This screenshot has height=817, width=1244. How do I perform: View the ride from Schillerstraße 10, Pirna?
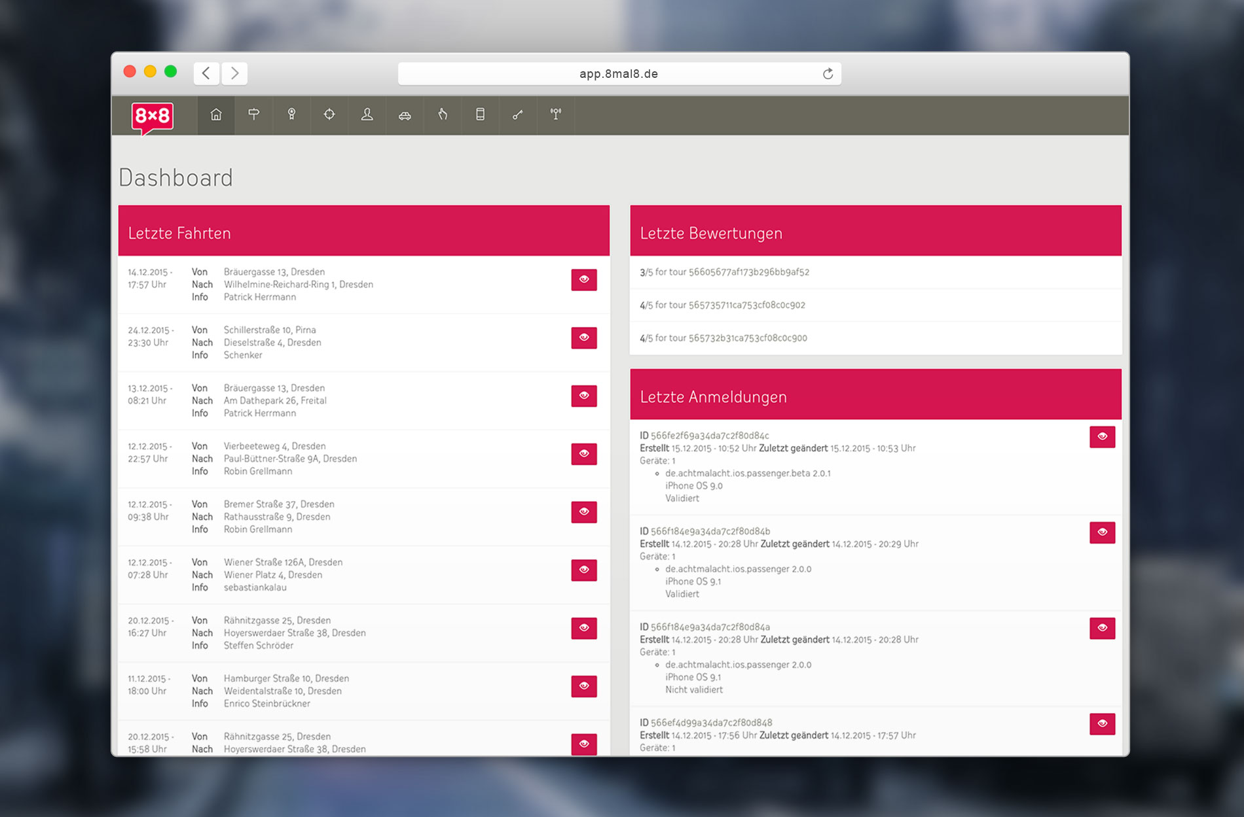tap(583, 338)
